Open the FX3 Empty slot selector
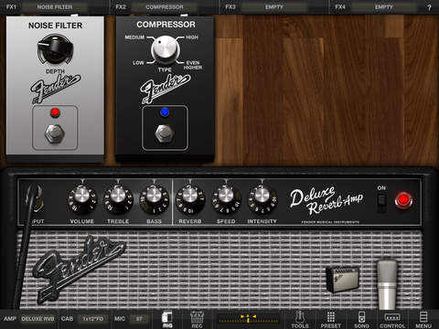 [274, 6]
